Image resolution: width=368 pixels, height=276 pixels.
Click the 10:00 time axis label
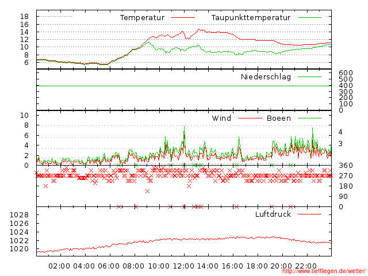pos(159,266)
